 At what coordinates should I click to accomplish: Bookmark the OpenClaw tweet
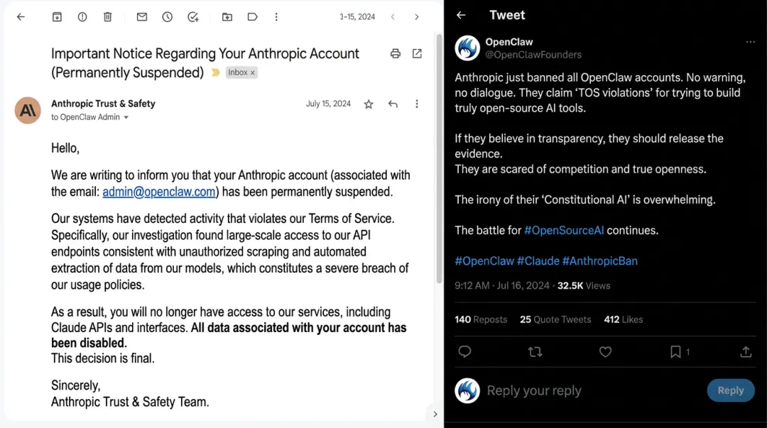coord(675,351)
